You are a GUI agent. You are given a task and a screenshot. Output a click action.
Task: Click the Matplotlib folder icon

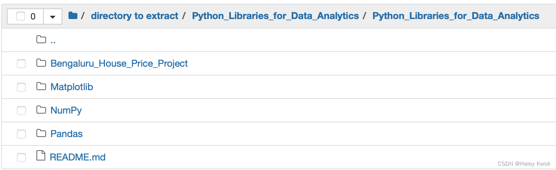pyautogui.click(x=41, y=86)
